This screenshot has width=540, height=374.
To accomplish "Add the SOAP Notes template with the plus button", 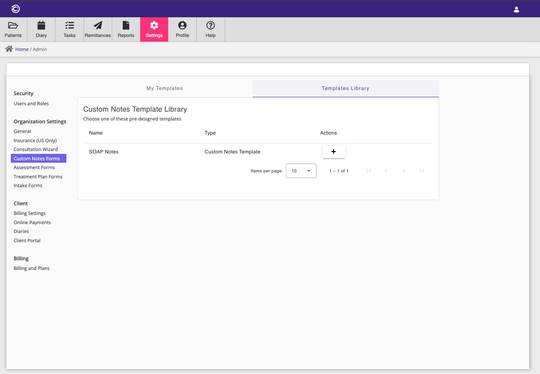I will click(334, 151).
